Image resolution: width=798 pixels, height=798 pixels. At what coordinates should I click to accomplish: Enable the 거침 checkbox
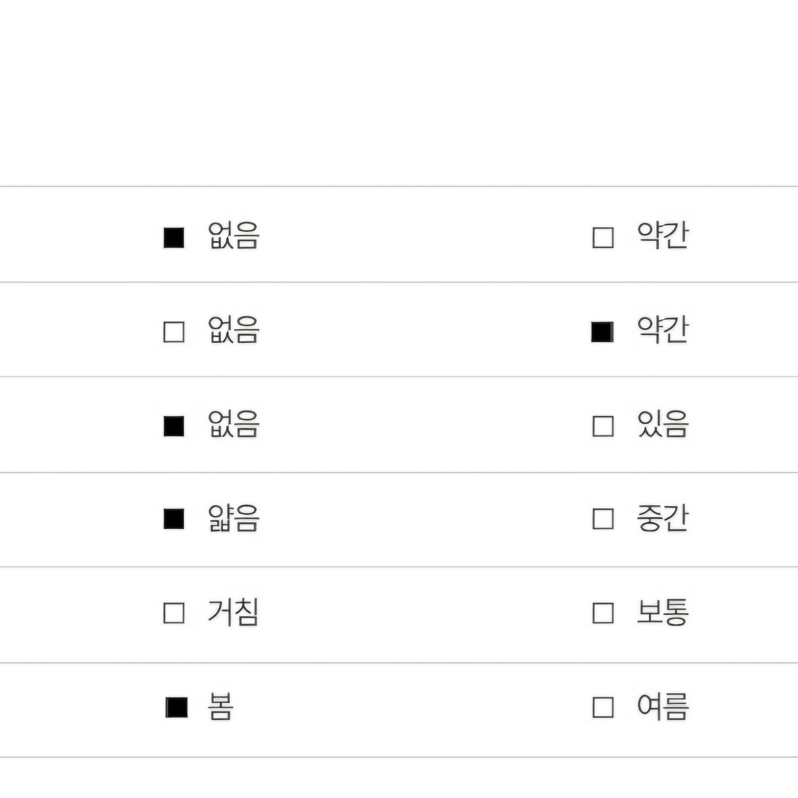174,613
